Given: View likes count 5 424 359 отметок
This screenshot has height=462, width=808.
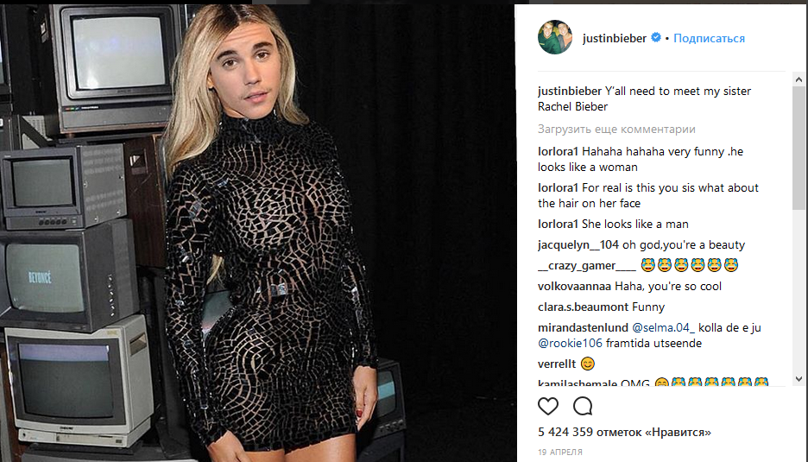Looking at the screenshot, I should pyautogui.click(x=624, y=432).
